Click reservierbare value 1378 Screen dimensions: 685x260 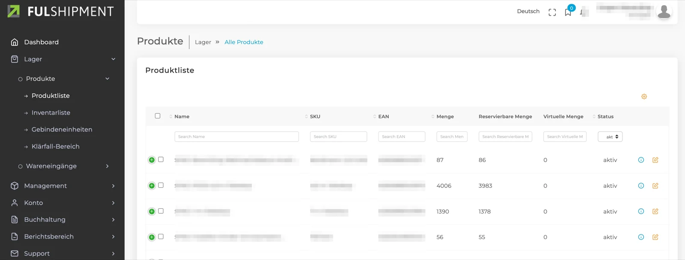485,211
